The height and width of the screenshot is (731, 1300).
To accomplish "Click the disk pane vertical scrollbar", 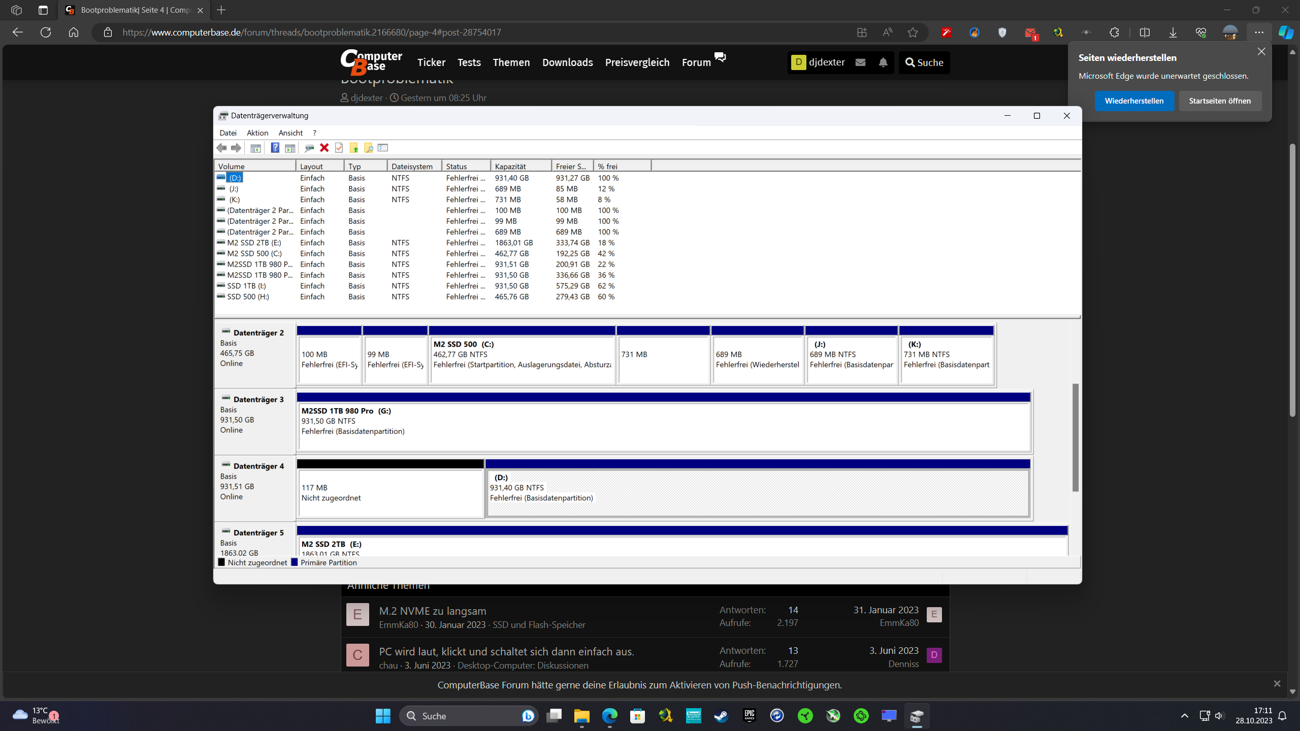I will tap(1075, 437).
